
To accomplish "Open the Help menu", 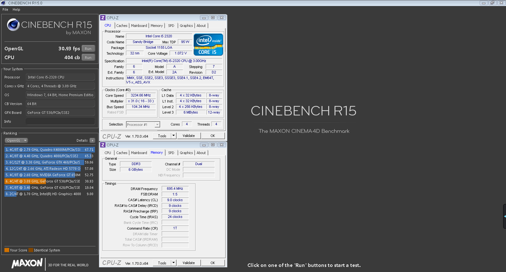I will point(16,9).
